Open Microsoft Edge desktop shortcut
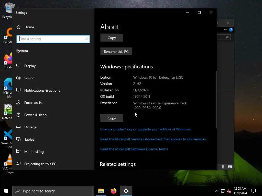 point(8,88)
